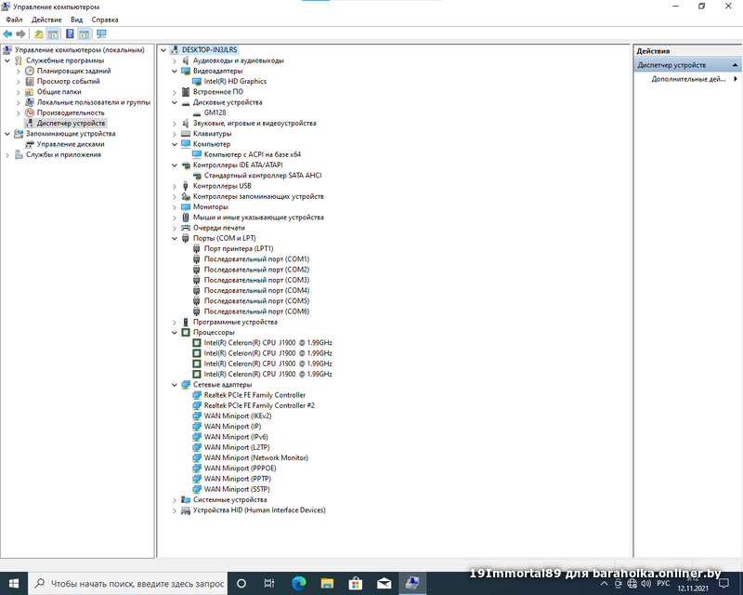Open File Explorer from taskbar

tap(327, 583)
